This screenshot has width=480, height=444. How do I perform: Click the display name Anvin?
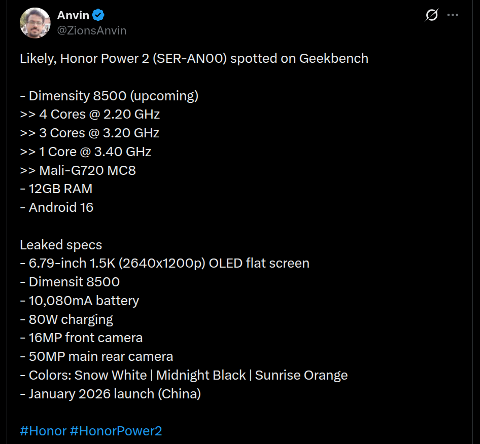tap(73, 16)
